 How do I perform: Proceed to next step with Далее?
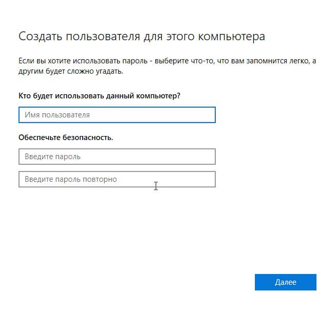[x=286, y=282]
